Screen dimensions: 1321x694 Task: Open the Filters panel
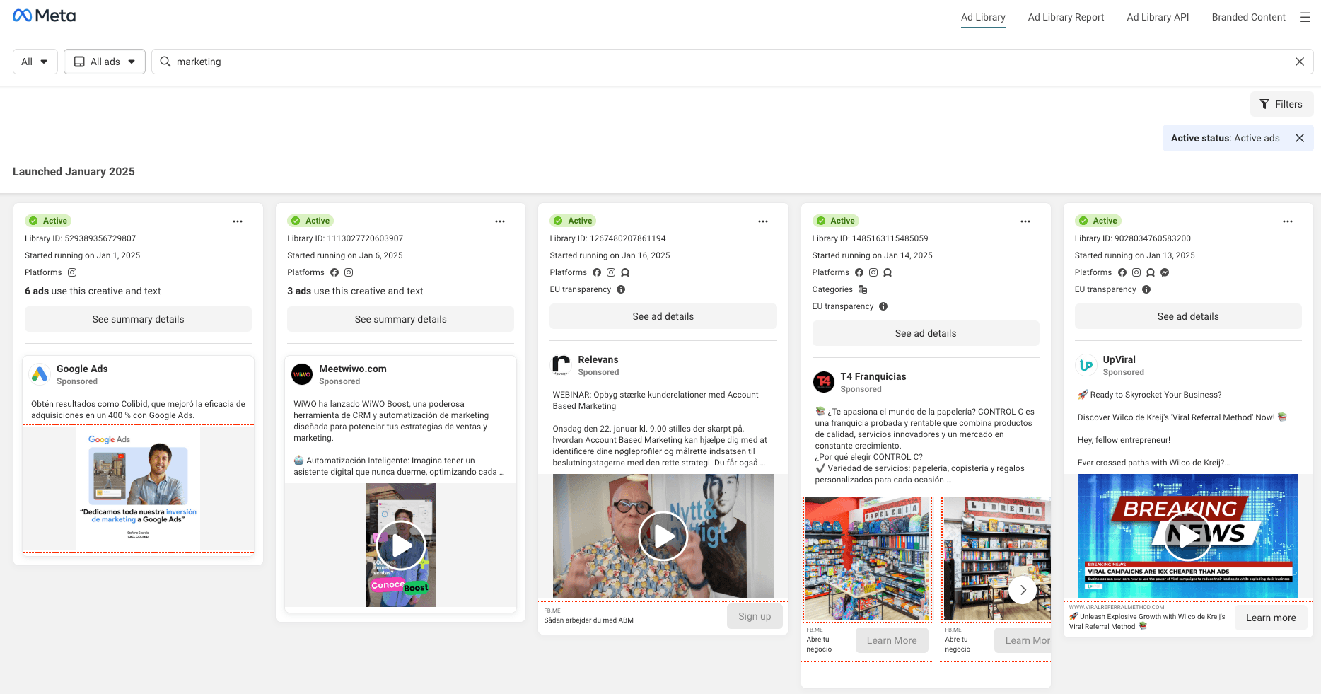(x=1281, y=104)
